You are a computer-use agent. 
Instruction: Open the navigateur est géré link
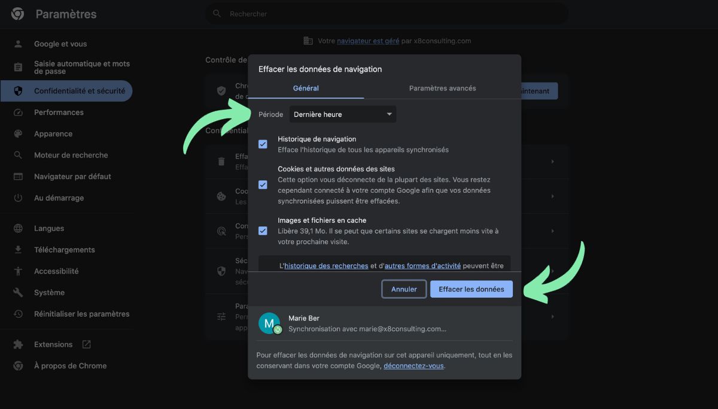click(368, 41)
